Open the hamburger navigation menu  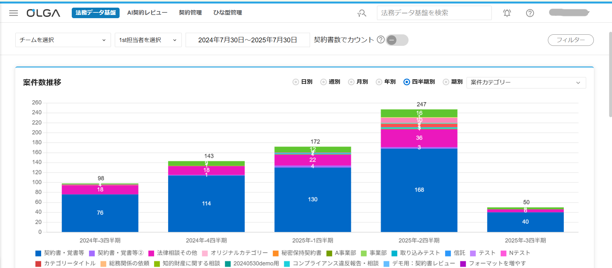(x=13, y=13)
